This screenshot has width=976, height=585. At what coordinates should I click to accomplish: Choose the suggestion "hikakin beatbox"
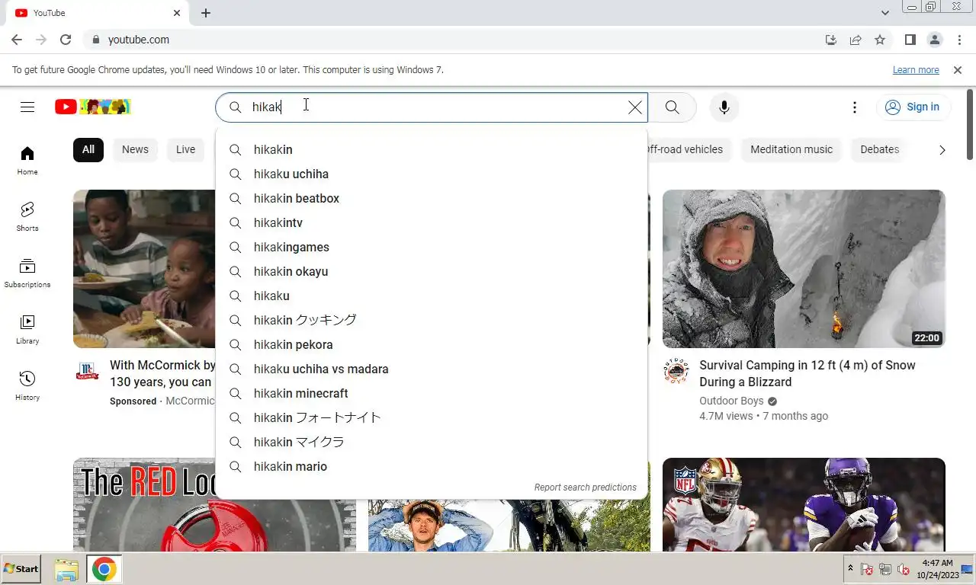coord(432,198)
